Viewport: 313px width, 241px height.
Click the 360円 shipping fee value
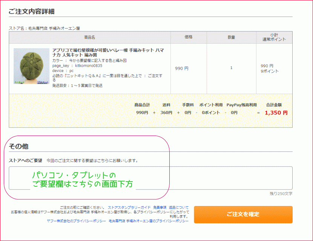(166, 113)
